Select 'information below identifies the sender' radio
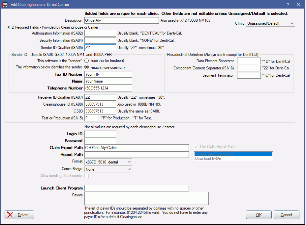This screenshot has height=225, width=306. coord(87,67)
